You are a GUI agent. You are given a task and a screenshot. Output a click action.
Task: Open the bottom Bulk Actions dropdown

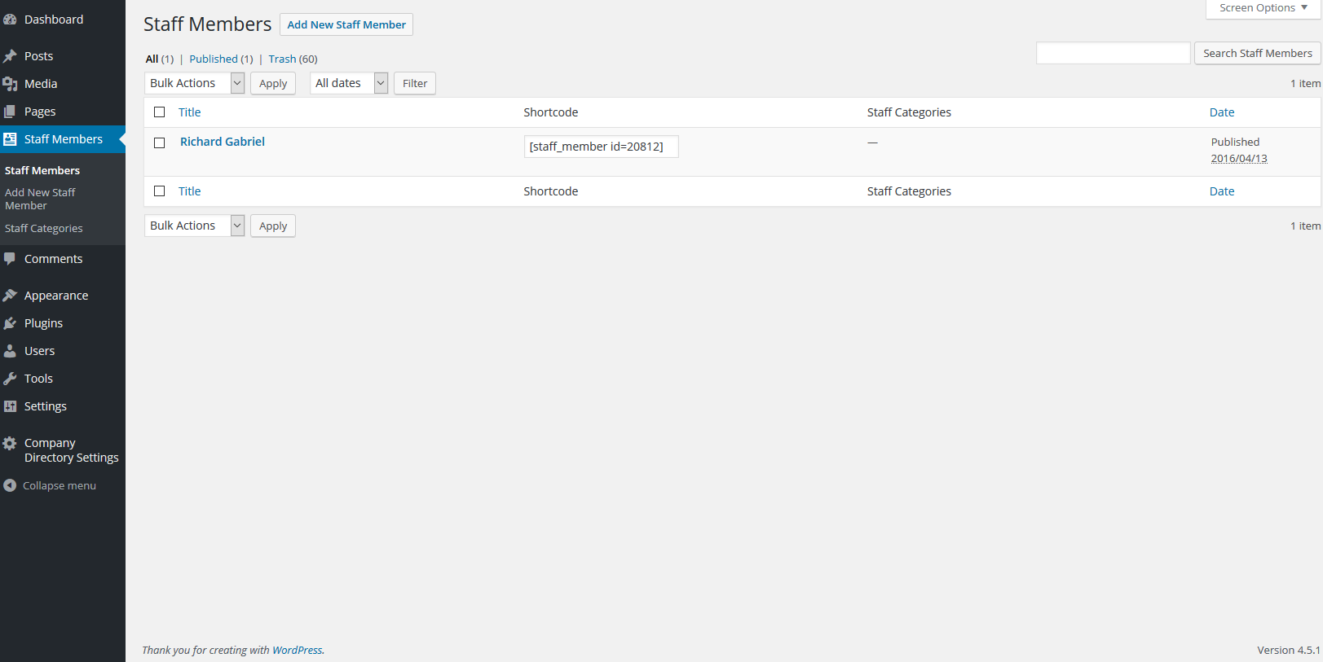click(195, 226)
